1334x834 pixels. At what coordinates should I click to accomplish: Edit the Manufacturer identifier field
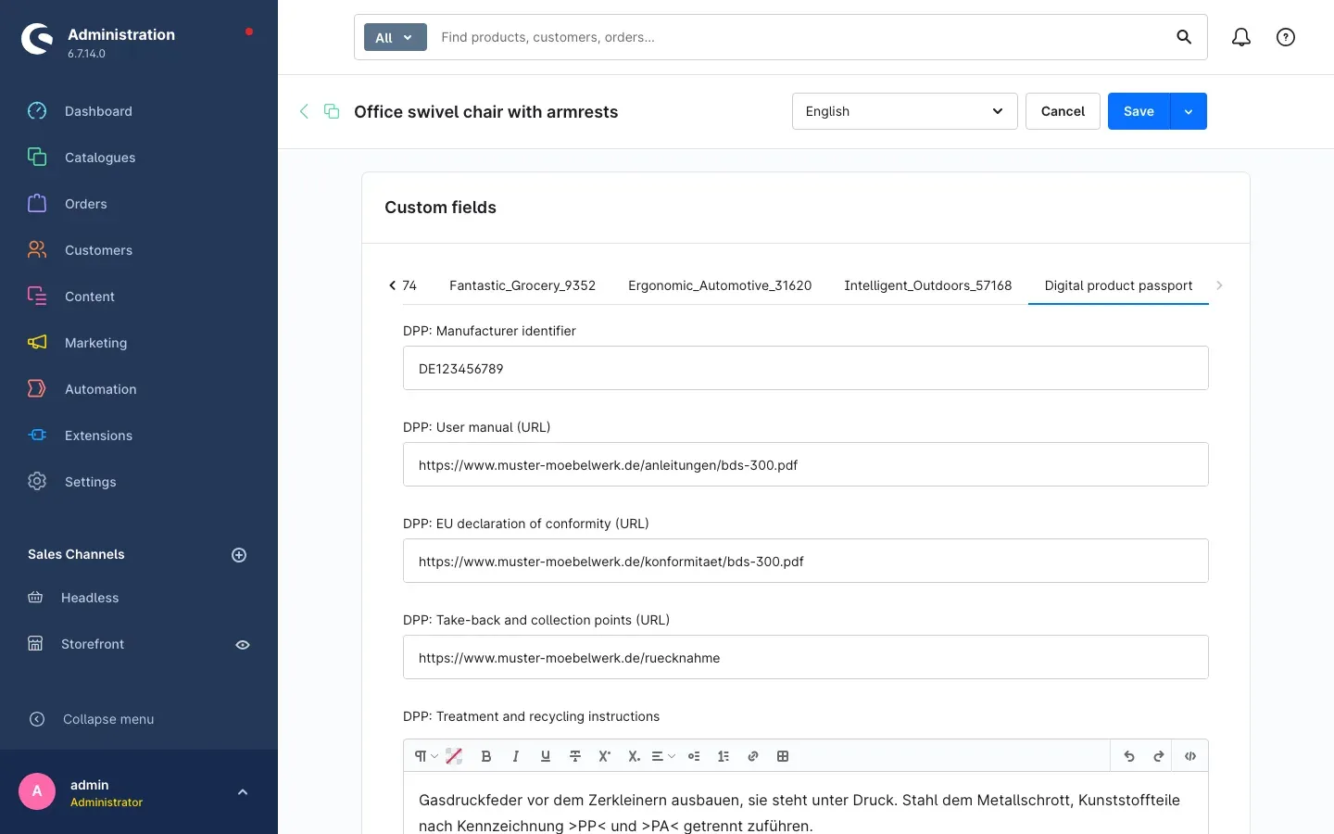(806, 368)
